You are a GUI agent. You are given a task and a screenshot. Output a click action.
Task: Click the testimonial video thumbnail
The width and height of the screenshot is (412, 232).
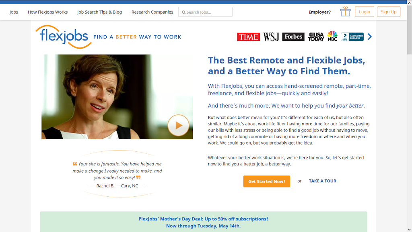pyautogui.click(x=117, y=97)
